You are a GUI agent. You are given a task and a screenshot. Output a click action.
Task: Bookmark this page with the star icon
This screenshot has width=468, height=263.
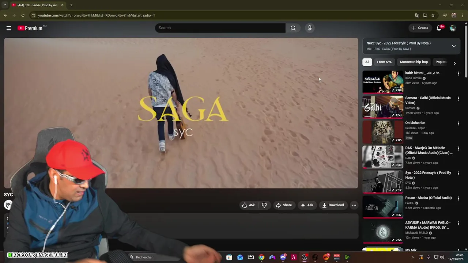[433, 15]
